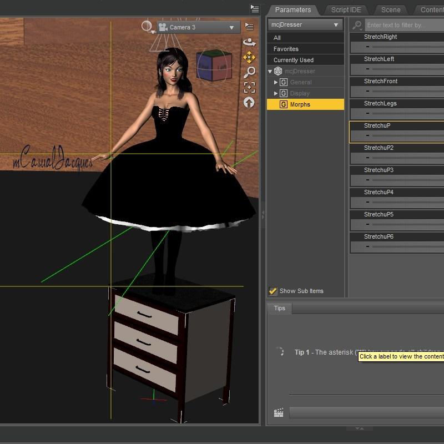Click the minus button under StretchuP
444x444 pixels.
[x=367, y=135]
